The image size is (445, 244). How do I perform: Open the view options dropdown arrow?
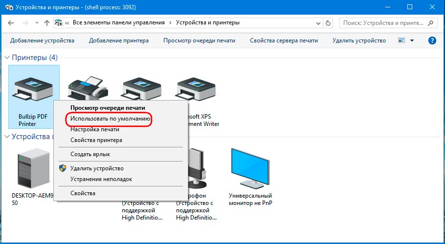coord(412,41)
